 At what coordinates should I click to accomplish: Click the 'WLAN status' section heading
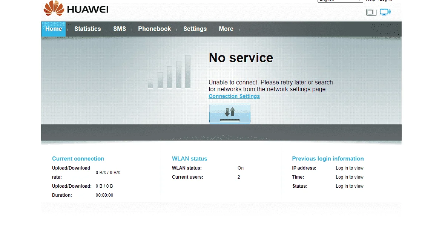pos(189,159)
